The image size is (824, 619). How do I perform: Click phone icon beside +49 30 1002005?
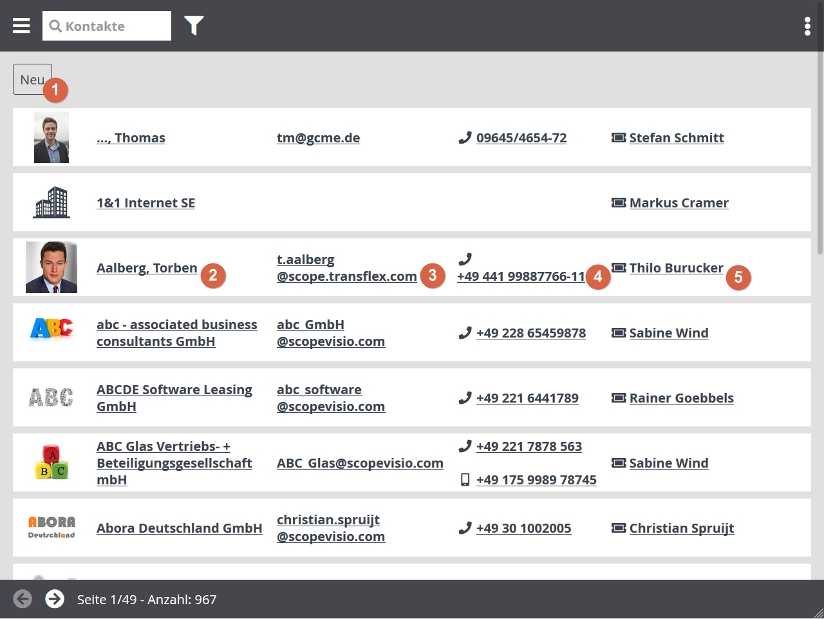(465, 528)
